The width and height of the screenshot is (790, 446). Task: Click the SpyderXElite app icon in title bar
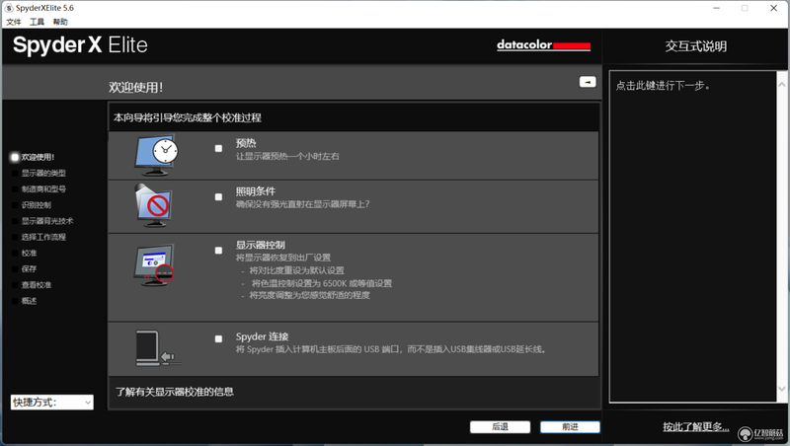tap(9, 8)
